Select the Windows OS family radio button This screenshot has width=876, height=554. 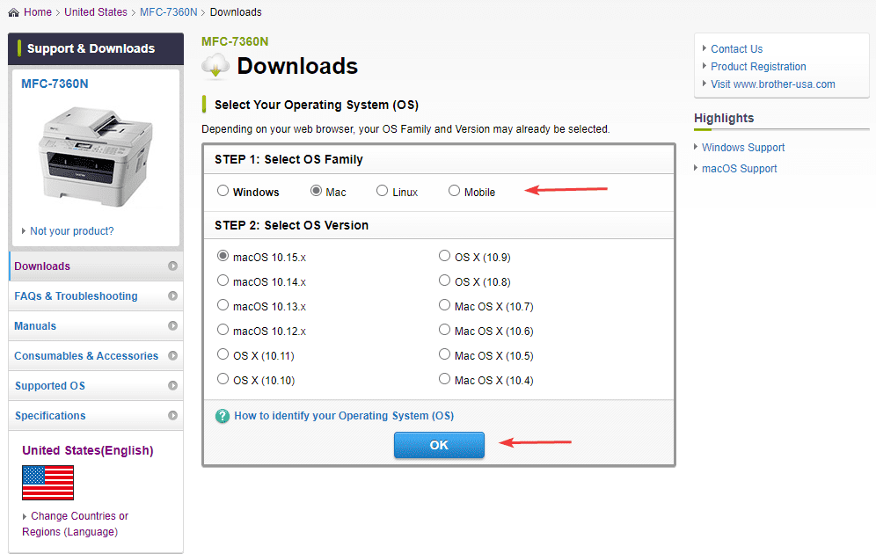223,191
